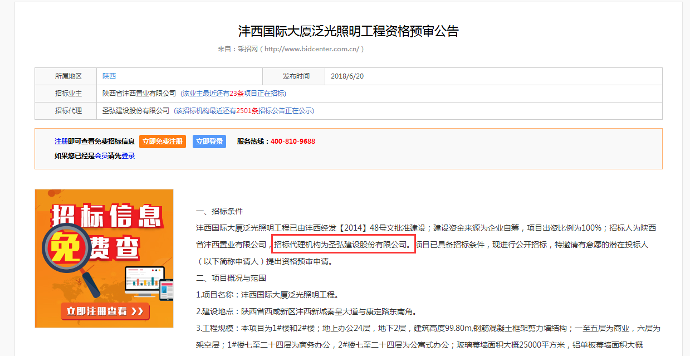
Task: Select owner name in 招标业主 table row
Action: click(139, 94)
